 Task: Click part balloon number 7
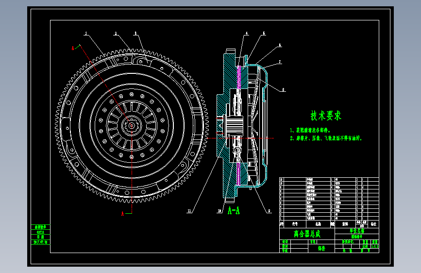[x=280, y=62]
